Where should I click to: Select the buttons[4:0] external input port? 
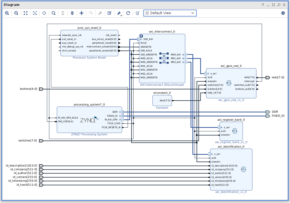coord(41,89)
